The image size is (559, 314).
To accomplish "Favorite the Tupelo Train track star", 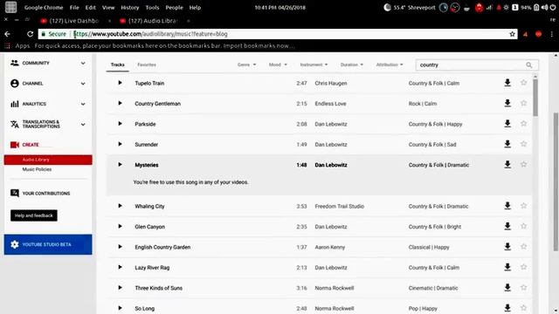I will 523,83.
